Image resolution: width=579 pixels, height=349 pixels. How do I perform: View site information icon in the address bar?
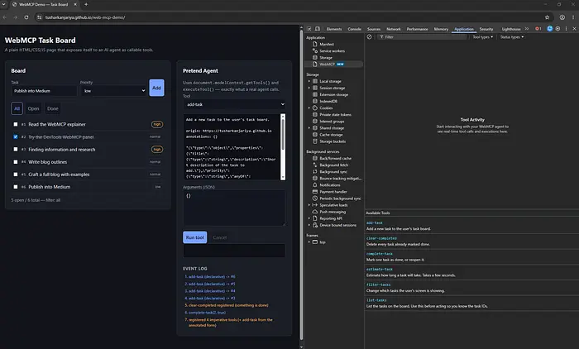pyautogui.click(x=39, y=17)
